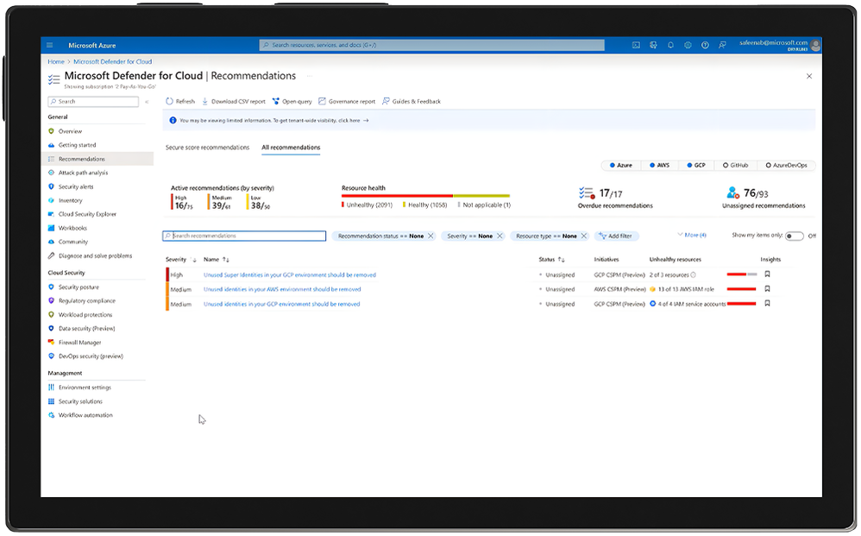Open Cloud Security Explorer in sidebar
The height and width of the screenshot is (536, 861).
[x=87, y=214]
